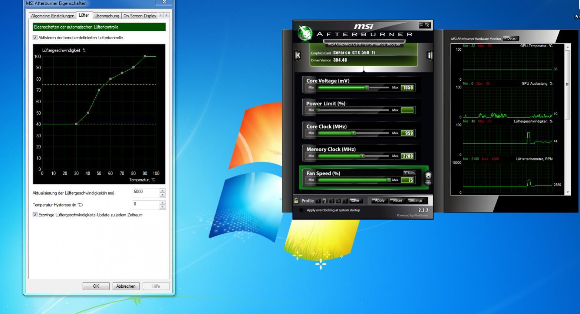The image size is (580, 314).
Task: Decrease Temperatur Hysterese spinner
Action: tap(162, 207)
